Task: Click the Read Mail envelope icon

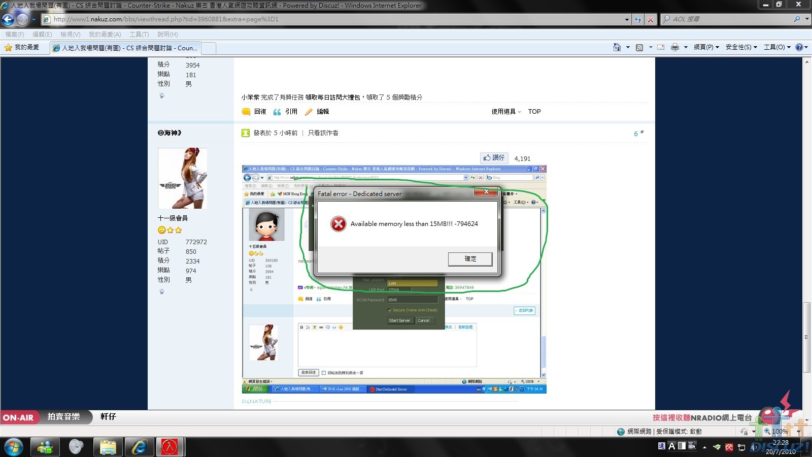Action: 661,47
